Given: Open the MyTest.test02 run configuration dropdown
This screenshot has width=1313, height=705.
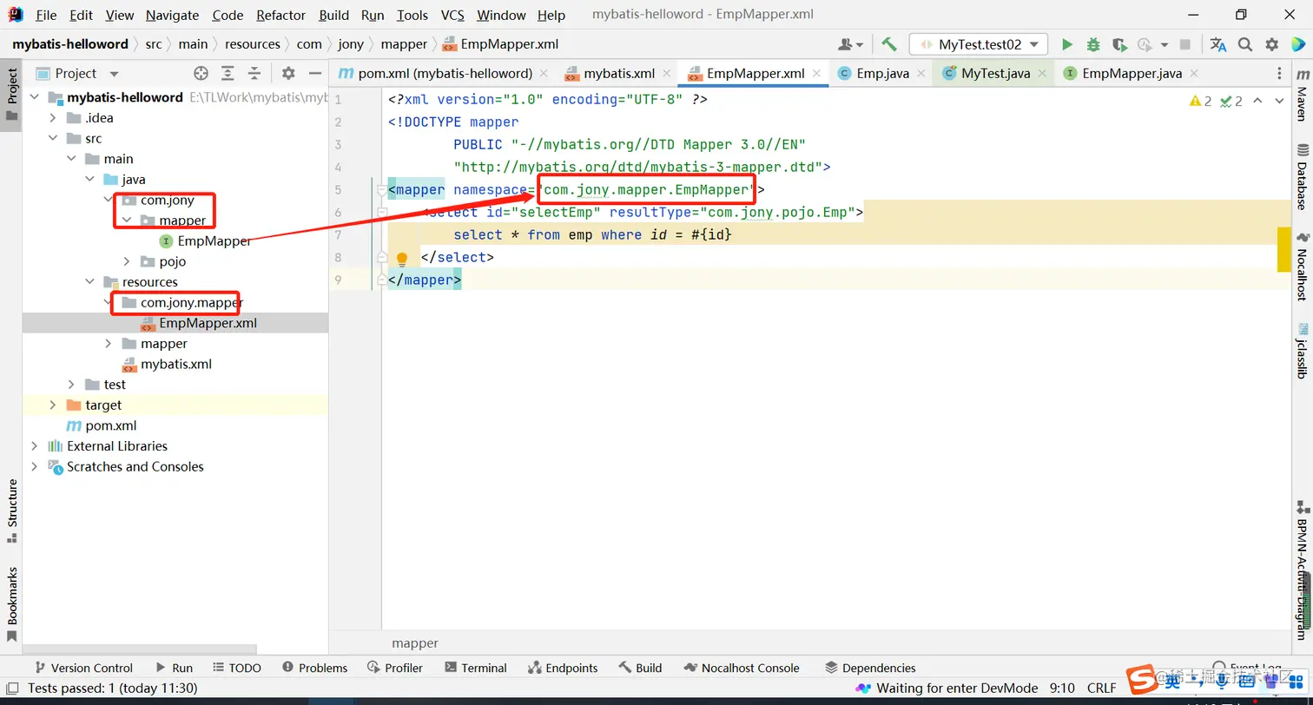Looking at the screenshot, I should click(x=979, y=44).
